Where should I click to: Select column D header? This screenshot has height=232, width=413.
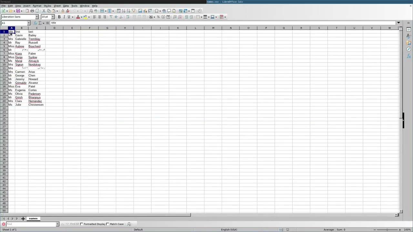click(x=54, y=28)
